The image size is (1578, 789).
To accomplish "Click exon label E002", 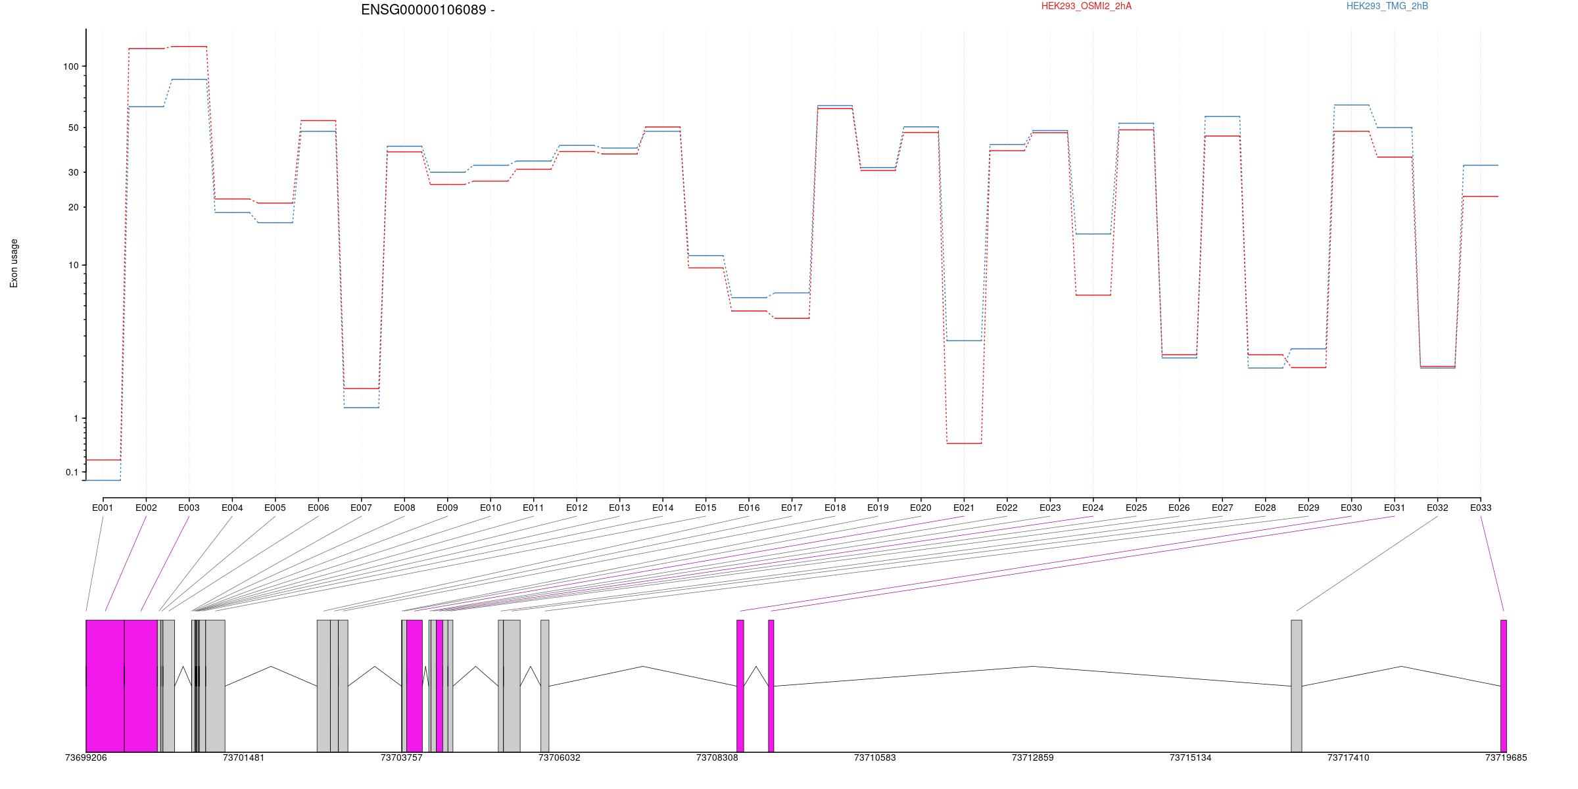I will point(146,508).
